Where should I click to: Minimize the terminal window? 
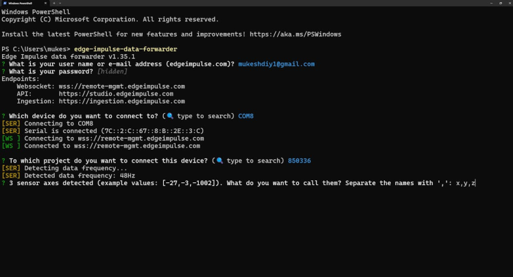tap(490, 3)
